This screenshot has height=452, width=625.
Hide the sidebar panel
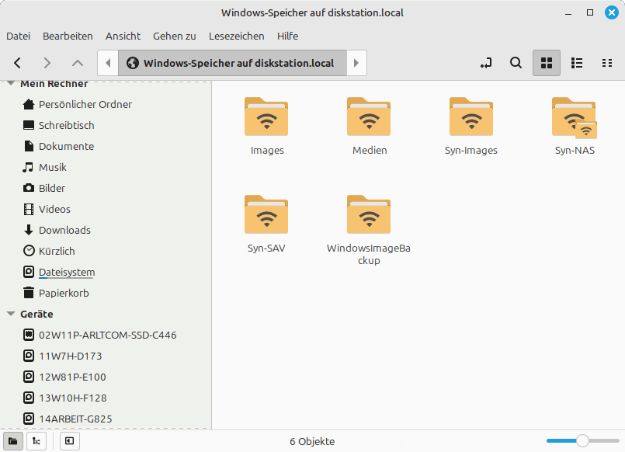point(70,441)
